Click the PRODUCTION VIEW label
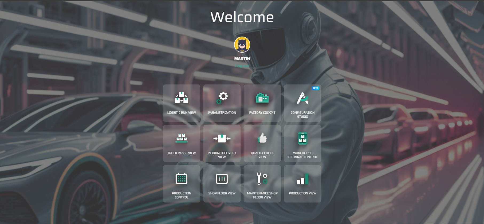484x224 pixels. tap(302, 193)
